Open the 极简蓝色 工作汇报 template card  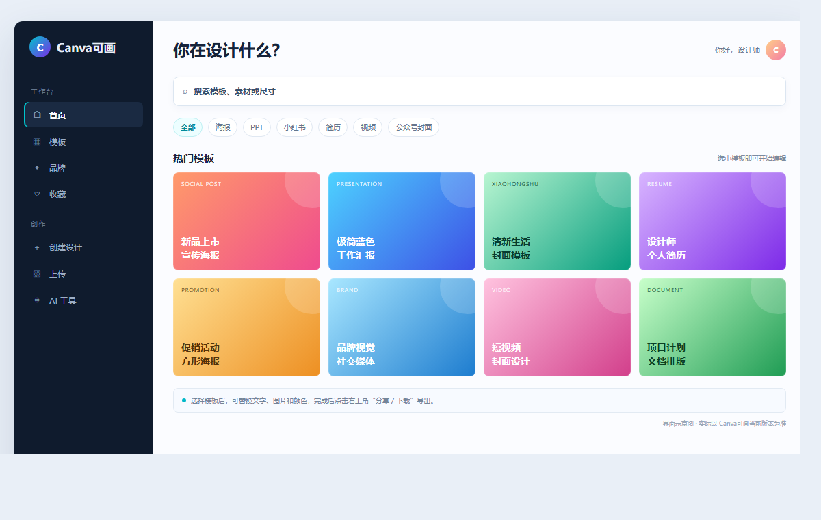(x=402, y=221)
